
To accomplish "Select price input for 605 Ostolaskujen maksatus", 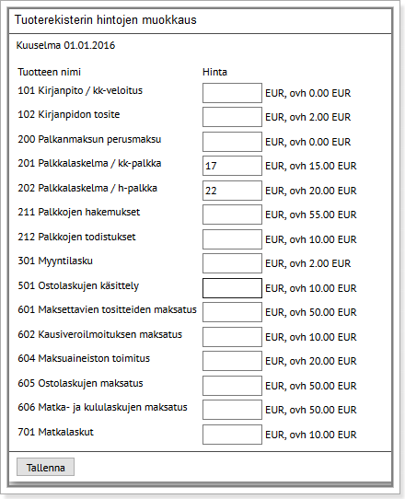I will pos(232,386).
